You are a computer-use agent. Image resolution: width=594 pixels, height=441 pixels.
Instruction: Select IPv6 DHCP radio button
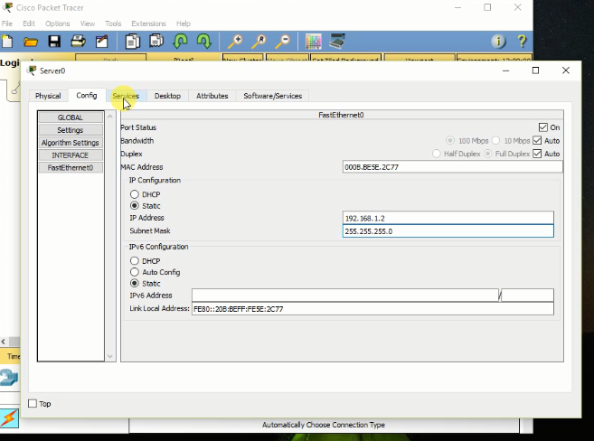(135, 261)
